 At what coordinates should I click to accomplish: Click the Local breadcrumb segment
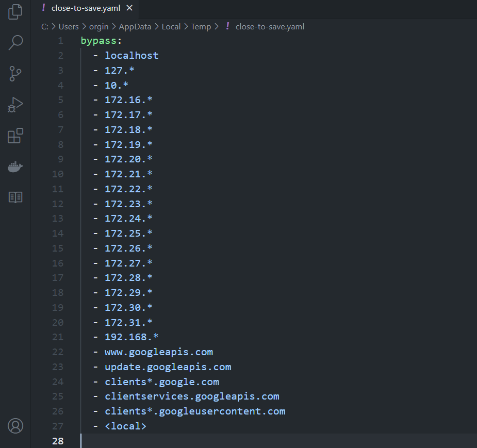pyautogui.click(x=171, y=26)
